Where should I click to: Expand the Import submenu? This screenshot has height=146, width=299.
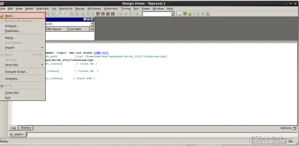(x=22, y=48)
